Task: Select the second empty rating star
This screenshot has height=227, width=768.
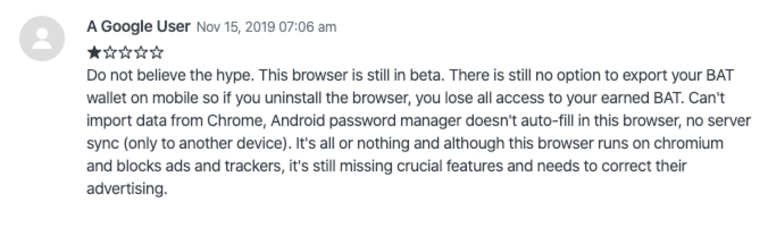Action: coord(109,54)
